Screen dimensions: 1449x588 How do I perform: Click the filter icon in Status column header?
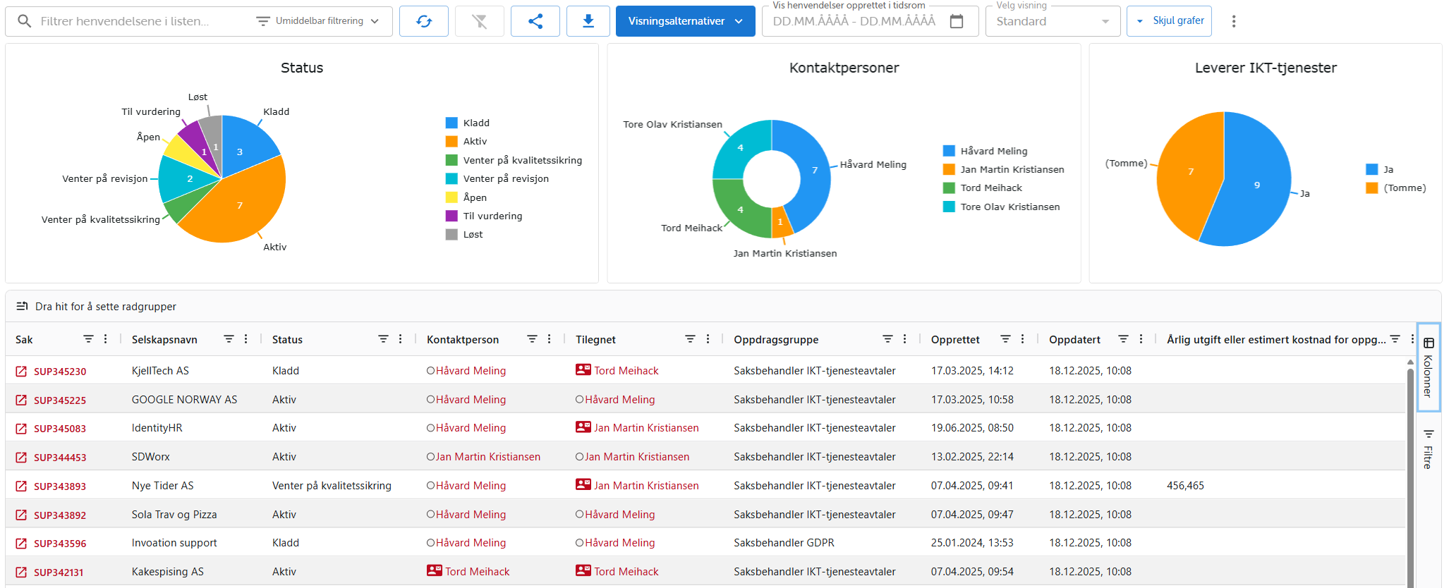[x=383, y=339]
